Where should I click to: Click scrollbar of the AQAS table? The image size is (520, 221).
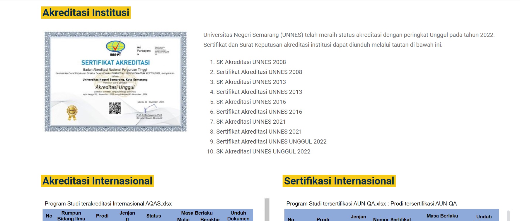point(267,210)
